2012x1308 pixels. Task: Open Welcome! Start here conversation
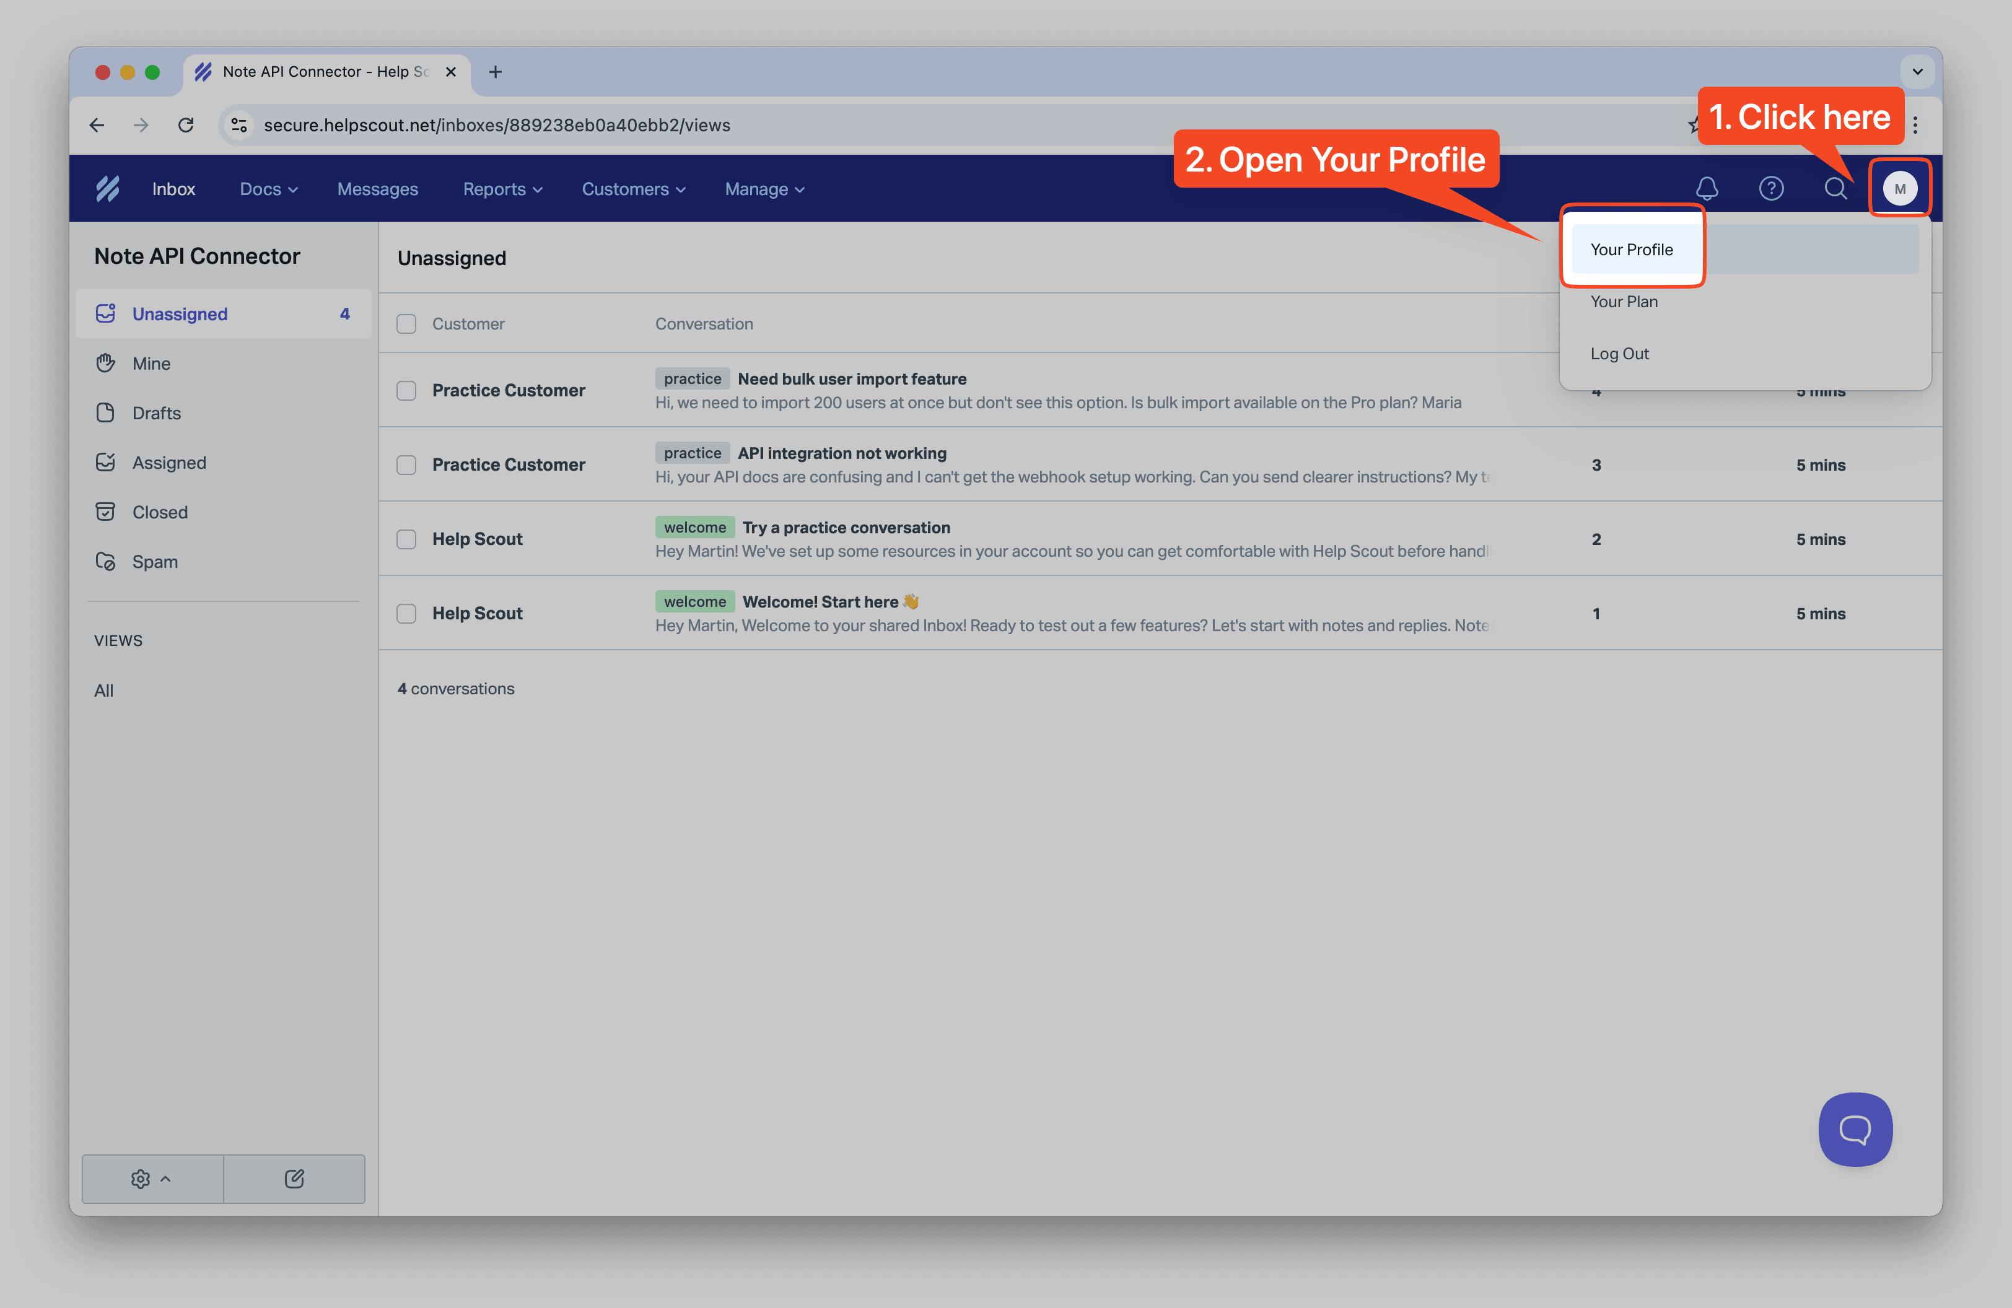point(830,603)
